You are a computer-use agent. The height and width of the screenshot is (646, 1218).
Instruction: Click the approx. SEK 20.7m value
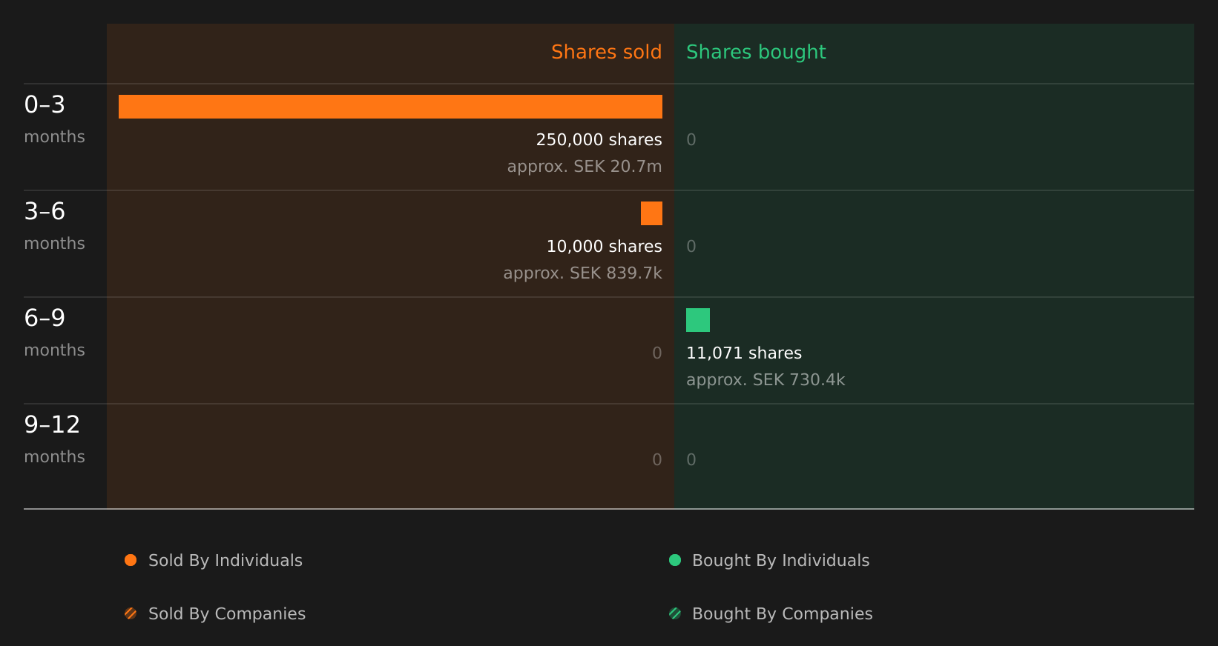(x=585, y=166)
